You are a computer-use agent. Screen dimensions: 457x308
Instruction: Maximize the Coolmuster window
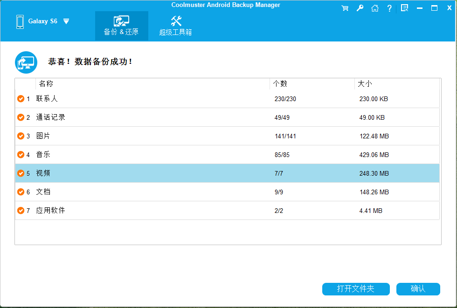coord(434,8)
